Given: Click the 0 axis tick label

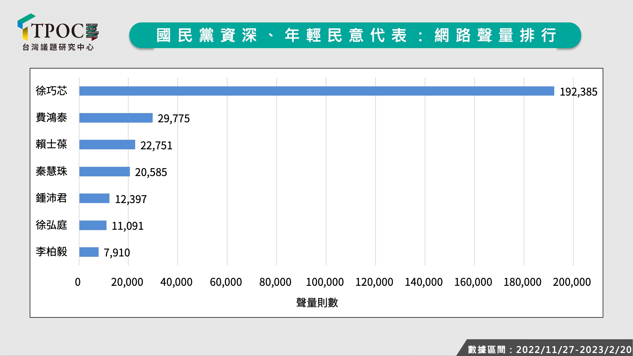Looking at the screenshot, I should 78,282.
